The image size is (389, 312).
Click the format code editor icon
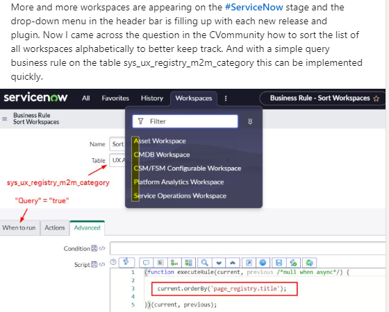[160, 263]
